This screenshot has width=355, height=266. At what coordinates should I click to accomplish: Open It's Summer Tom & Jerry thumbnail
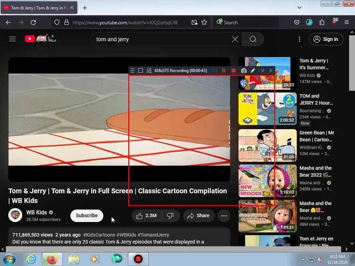coord(267,73)
